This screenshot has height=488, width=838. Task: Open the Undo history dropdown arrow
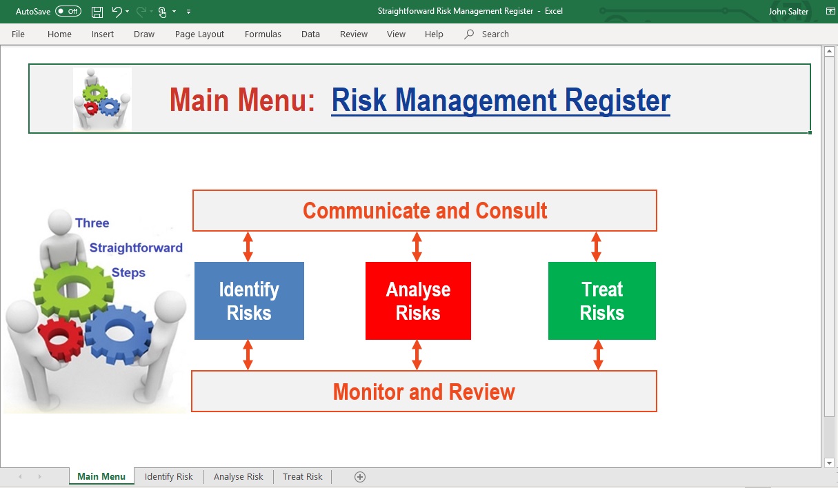pyautogui.click(x=128, y=12)
